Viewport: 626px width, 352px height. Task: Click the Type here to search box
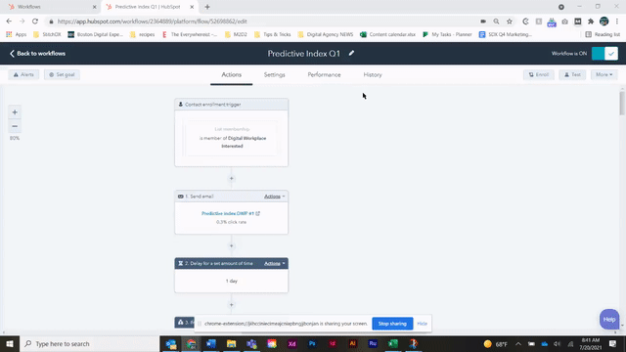pyautogui.click(x=89, y=343)
